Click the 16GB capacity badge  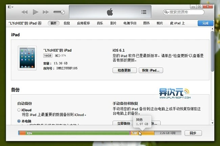tap(48, 56)
